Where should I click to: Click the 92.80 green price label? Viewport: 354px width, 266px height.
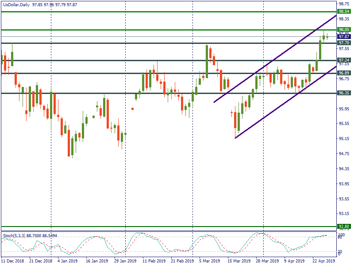(x=344, y=227)
